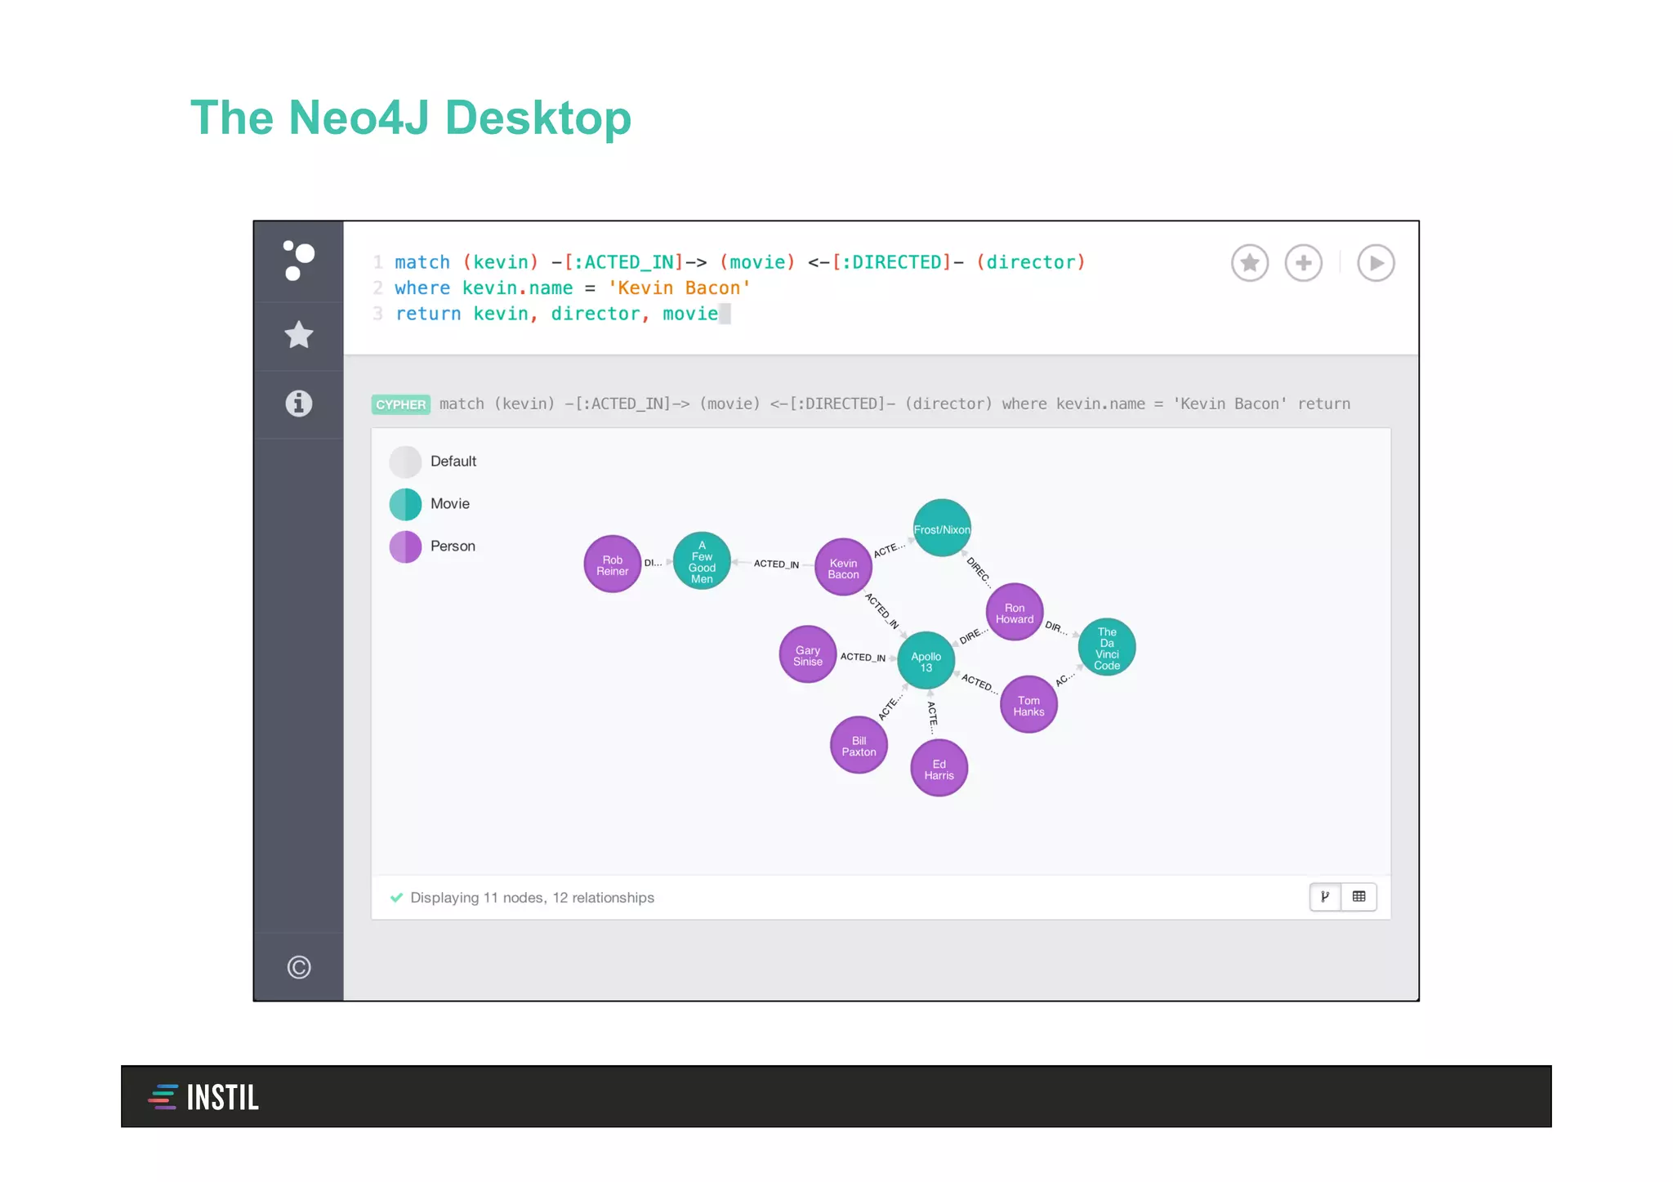
Task: Switch to graph visualization view
Action: pyautogui.click(x=1326, y=897)
